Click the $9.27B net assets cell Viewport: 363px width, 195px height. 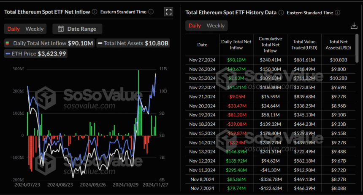[339, 142]
